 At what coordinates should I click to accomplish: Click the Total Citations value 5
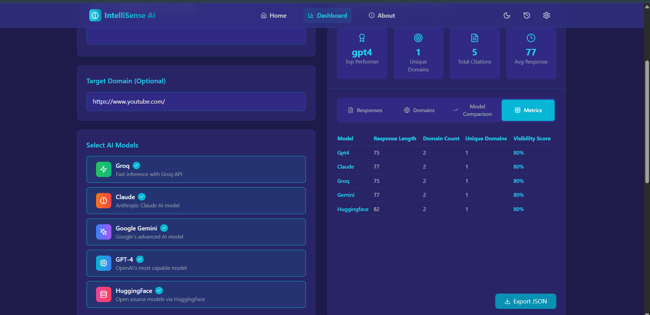tap(475, 52)
